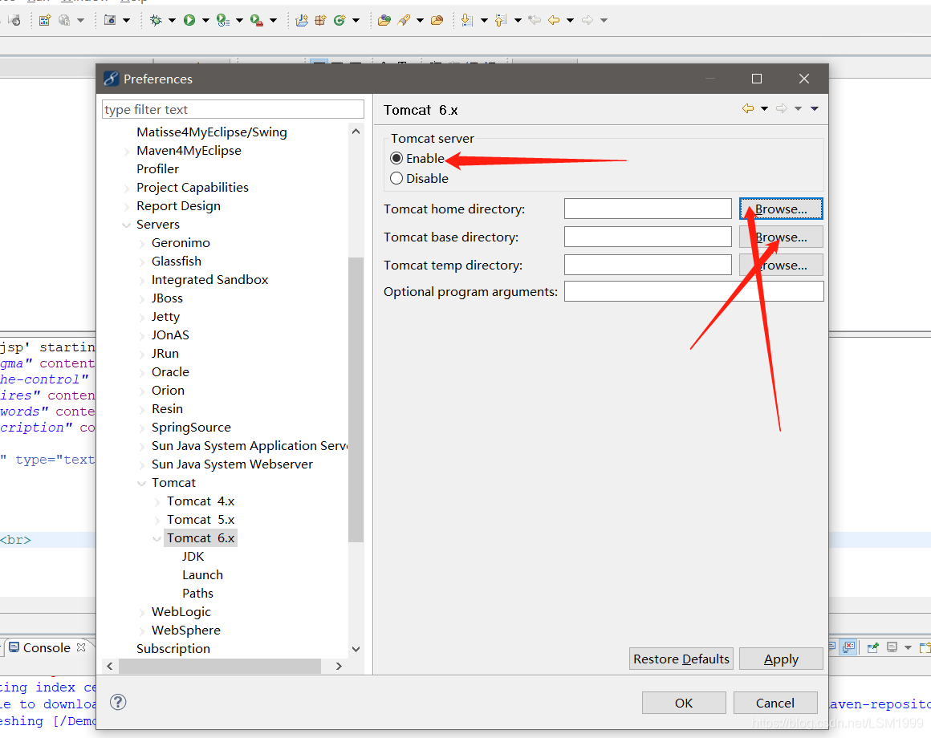The image size is (931, 738).
Task: Click the Next Annotation down arrow icon
Action: (466, 20)
